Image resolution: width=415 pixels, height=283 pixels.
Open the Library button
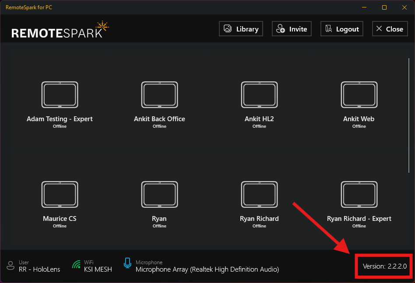[241, 28]
